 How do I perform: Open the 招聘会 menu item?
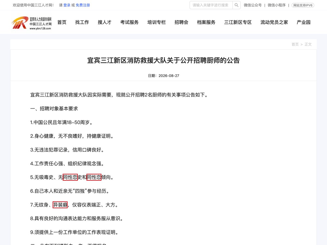(x=181, y=22)
